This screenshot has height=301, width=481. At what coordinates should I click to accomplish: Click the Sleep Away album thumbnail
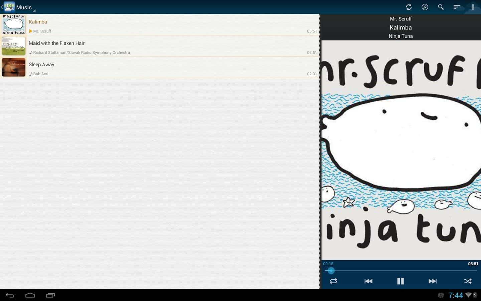14,68
